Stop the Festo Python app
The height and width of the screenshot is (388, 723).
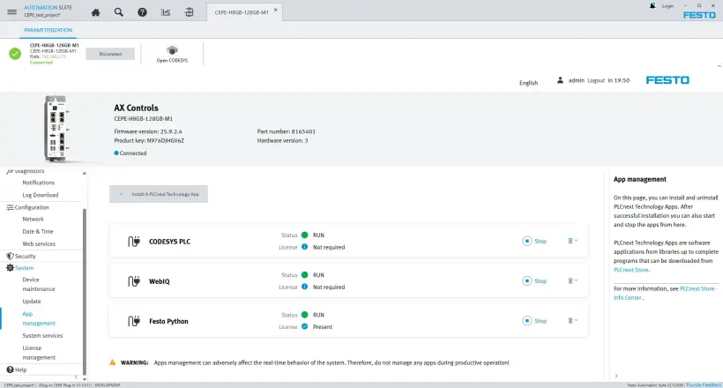[x=535, y=321]
